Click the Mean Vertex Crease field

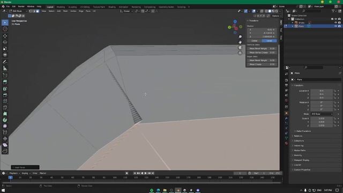tap(262, 53)
